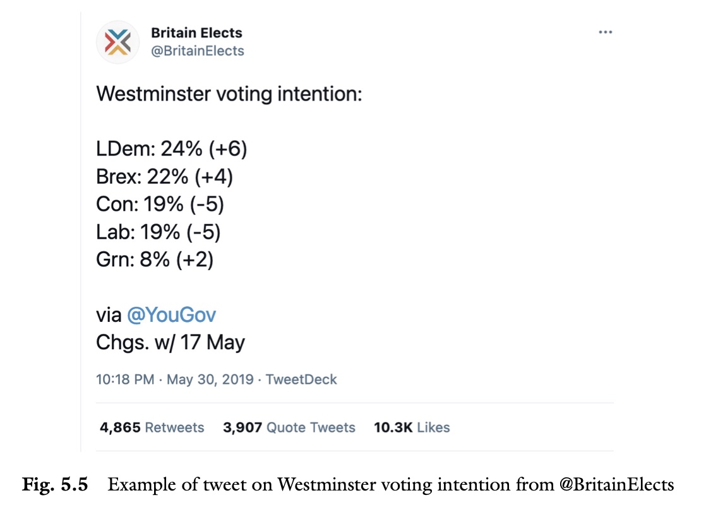Click the Britain Elects profile avatar
Screen dimensions: 706x529
(118, 42)
